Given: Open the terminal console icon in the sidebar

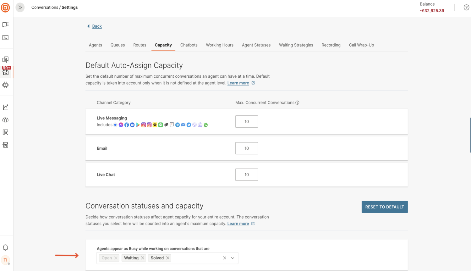Looking at the screenshot, I should [x=5, y=38].
